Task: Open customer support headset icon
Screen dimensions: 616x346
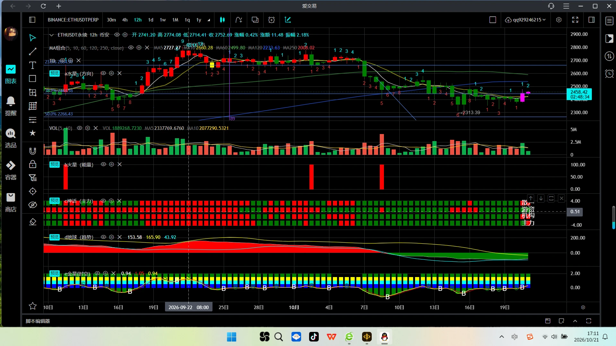Action: point(551,6)
